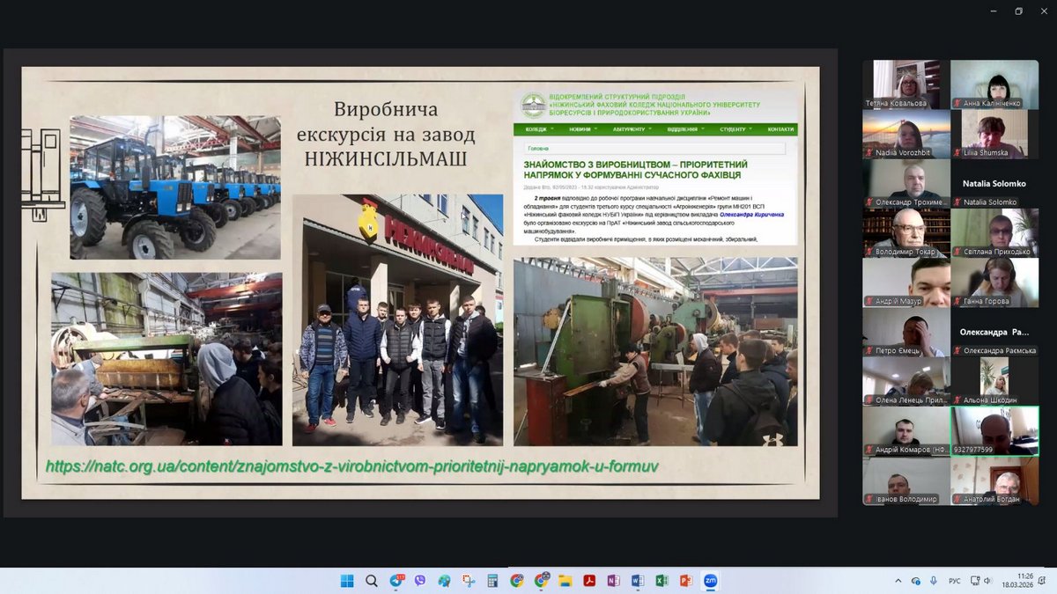Viewport: 1057px width, 594px height.
Task: Open Zoom app in the taskbar
Action: click(710, 581)
